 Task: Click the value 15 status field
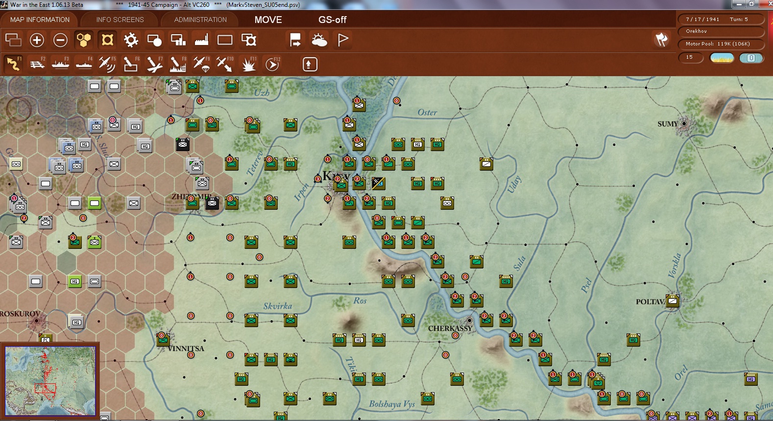(x=691, y=58)
